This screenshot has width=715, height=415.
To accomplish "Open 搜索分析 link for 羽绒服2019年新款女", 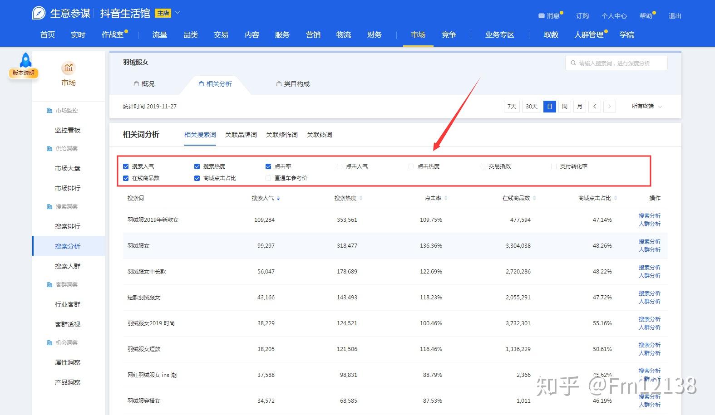I will [650, 216].
